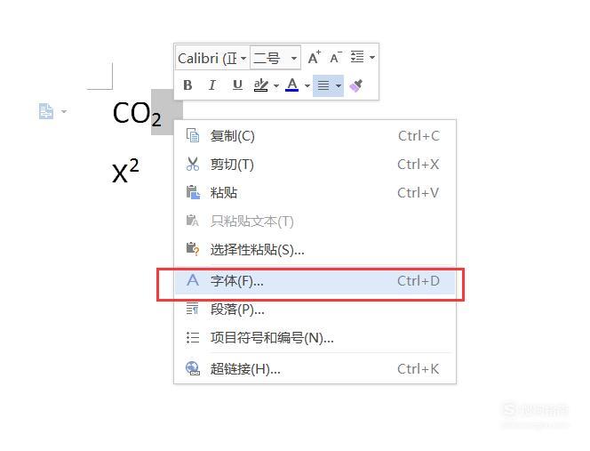Click the text highlight pen icon

tap(260, 85)
